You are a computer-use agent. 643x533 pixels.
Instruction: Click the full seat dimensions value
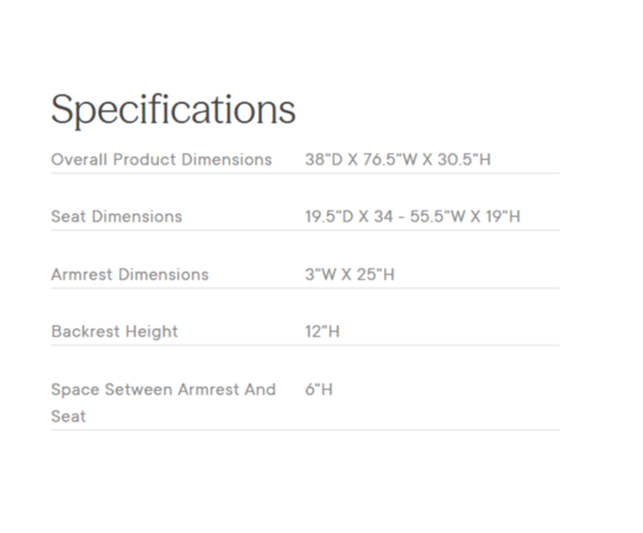412,217
